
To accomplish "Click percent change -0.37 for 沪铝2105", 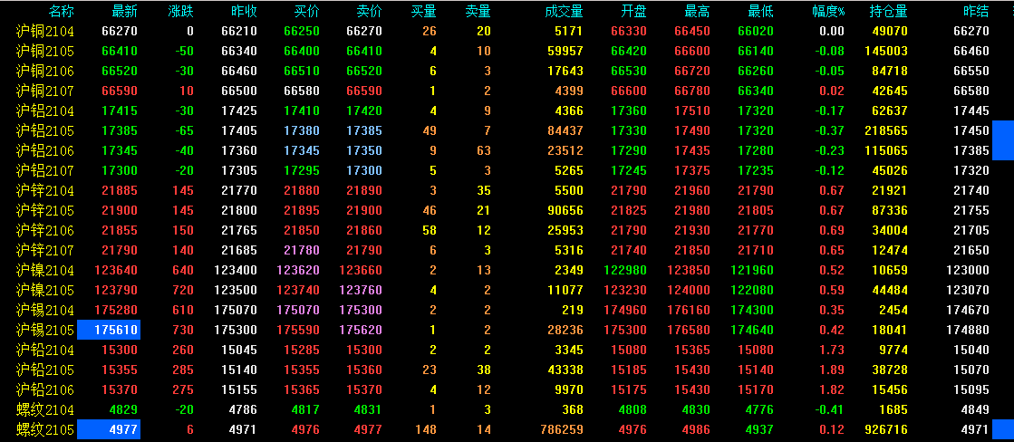I will click(828, 131).
